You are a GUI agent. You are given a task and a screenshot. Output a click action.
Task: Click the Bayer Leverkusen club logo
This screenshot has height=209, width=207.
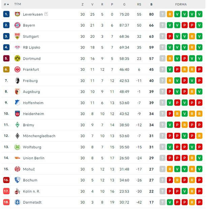point(18,14)
